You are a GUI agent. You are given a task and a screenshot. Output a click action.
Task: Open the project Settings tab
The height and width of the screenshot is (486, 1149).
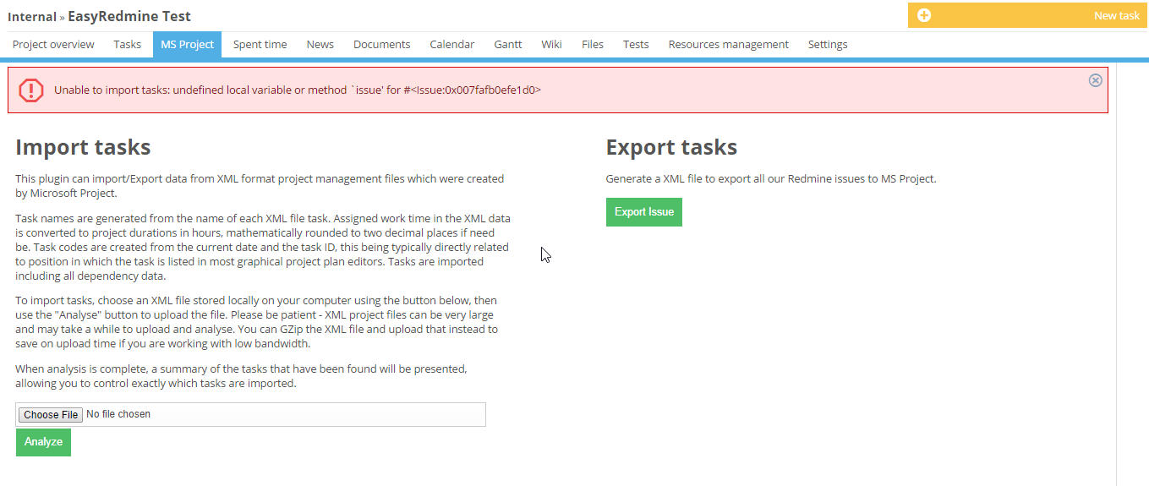pyautogui.click(x=828, y=44)
